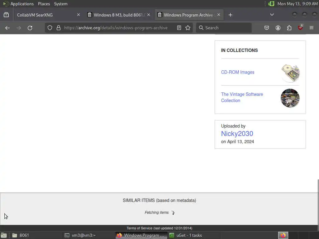Open uBlock Origin extension icon
This screenshot has width=319, height=239.
(x=300, y=27)
